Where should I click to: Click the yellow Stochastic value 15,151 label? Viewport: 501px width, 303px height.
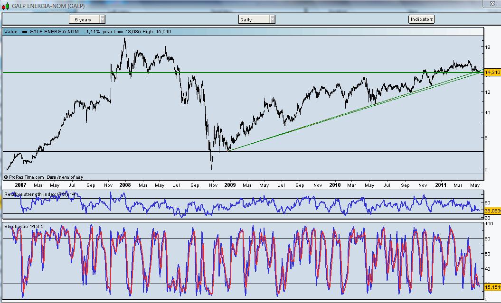coord(492,287)
